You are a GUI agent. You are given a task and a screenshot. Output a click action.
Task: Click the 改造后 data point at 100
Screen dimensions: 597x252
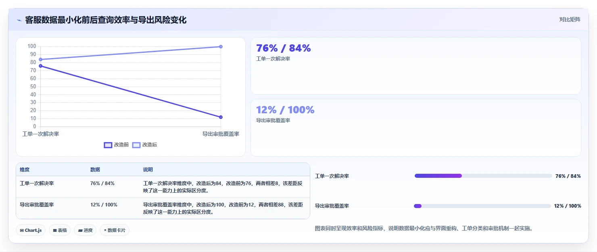pos(221,46)
